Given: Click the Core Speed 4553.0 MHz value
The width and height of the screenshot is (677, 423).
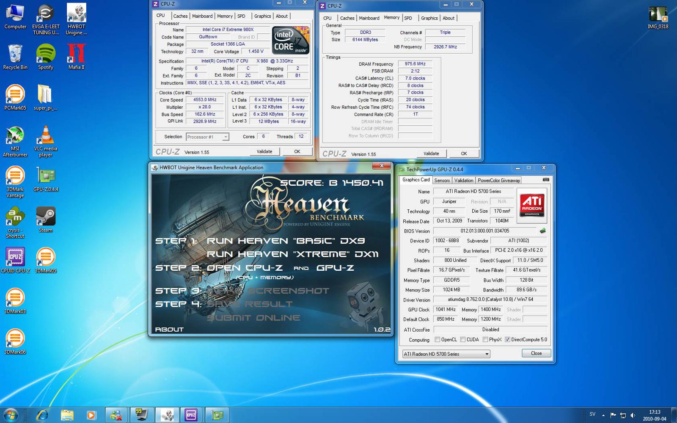Looking at the screenshot, I should [x=205, y=100].
